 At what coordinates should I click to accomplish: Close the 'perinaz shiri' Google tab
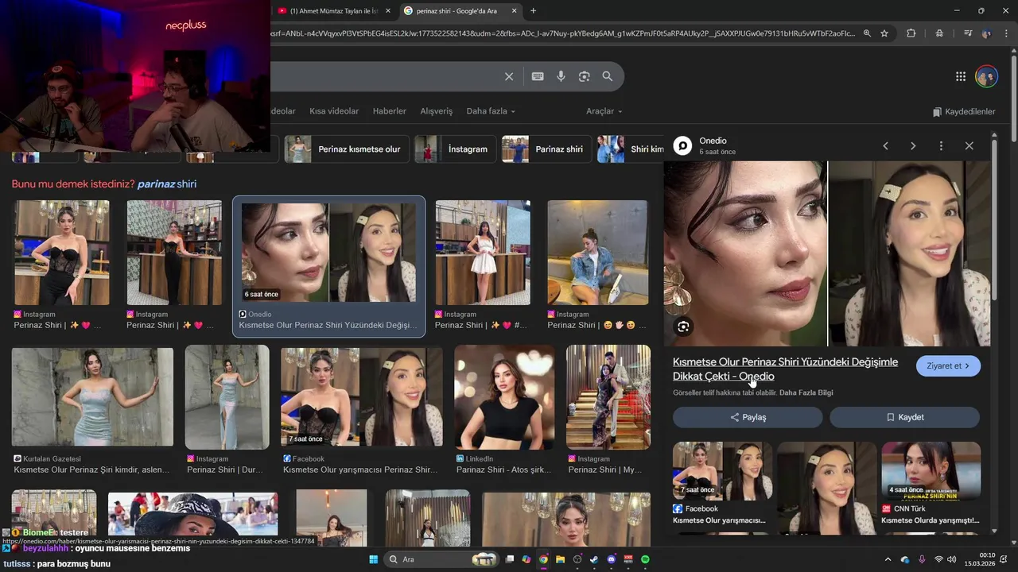[515, 11]
